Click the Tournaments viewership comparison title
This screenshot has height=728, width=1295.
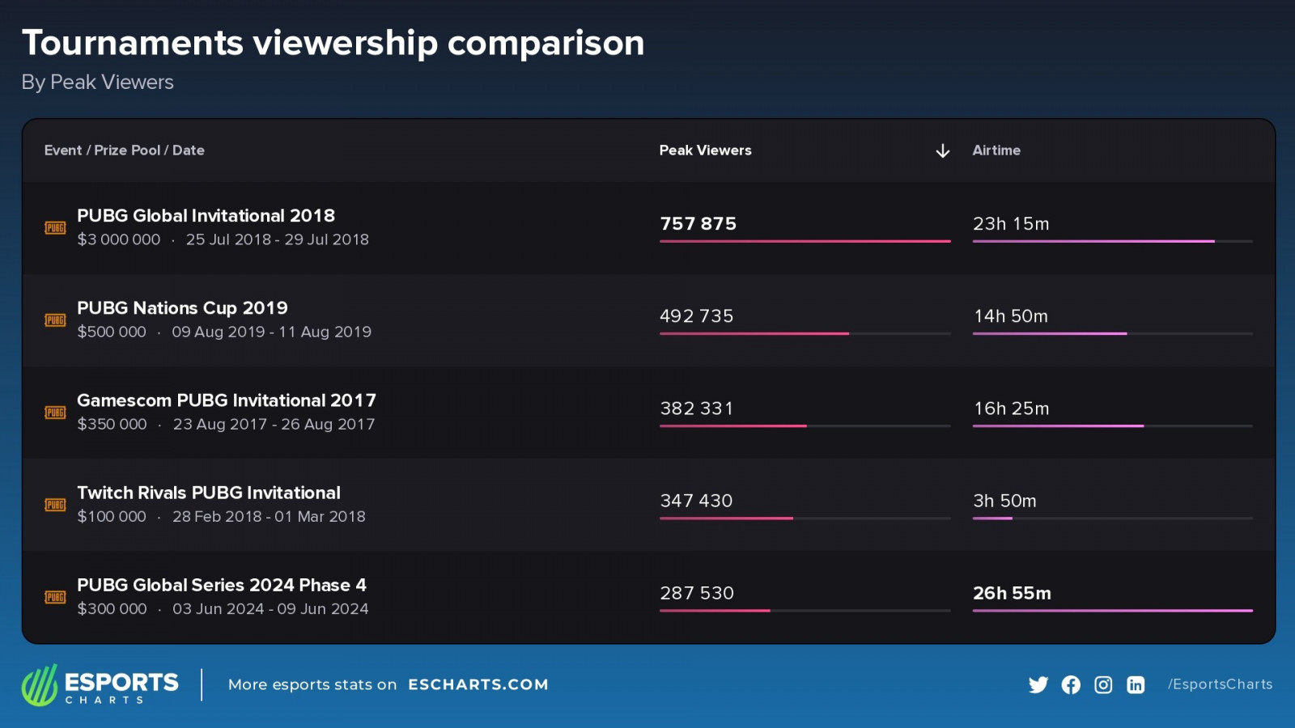pyautogui.click(x=333, y=43)
